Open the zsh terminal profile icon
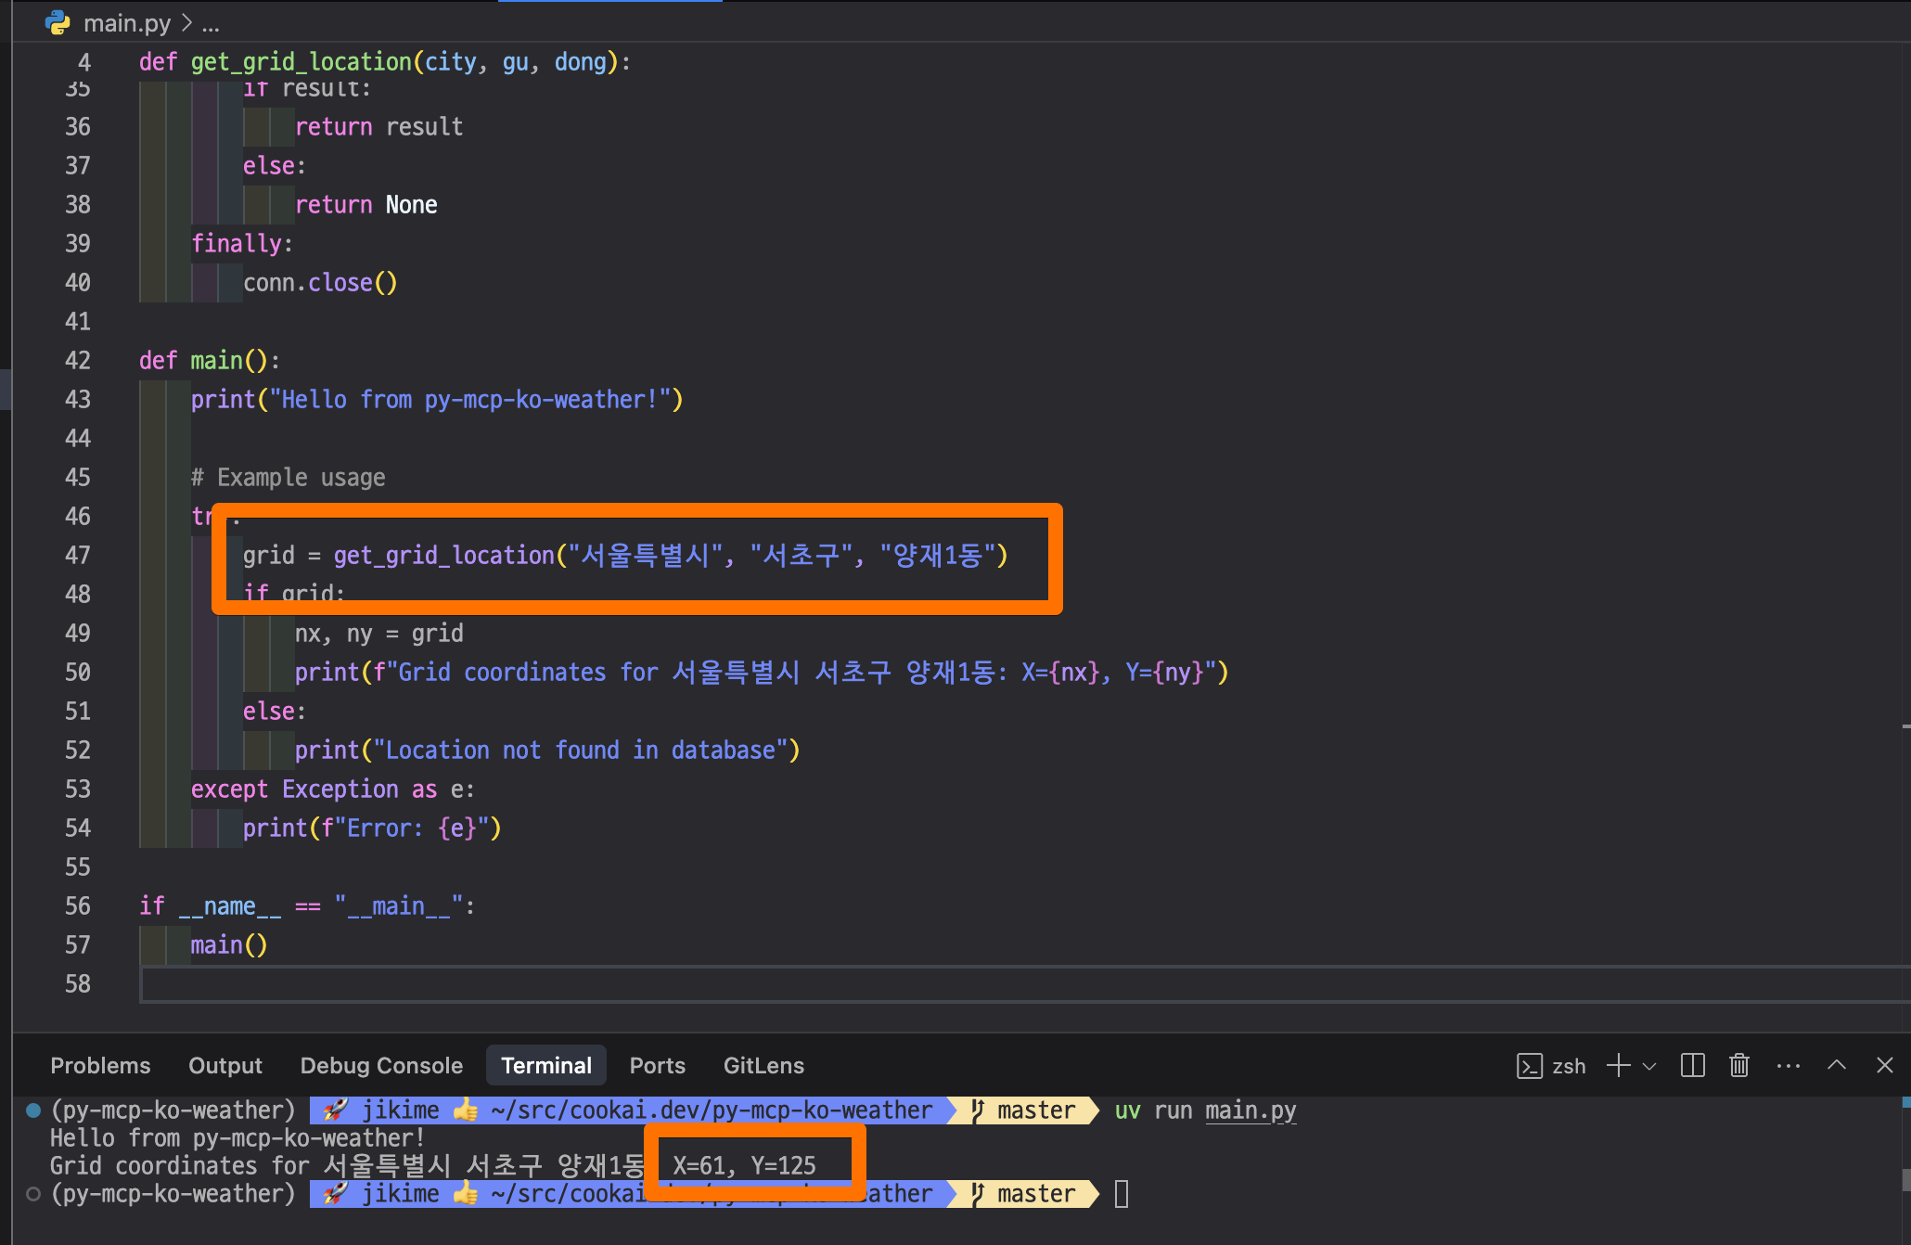The image size is (1911, 1245). [1529, 1066]
